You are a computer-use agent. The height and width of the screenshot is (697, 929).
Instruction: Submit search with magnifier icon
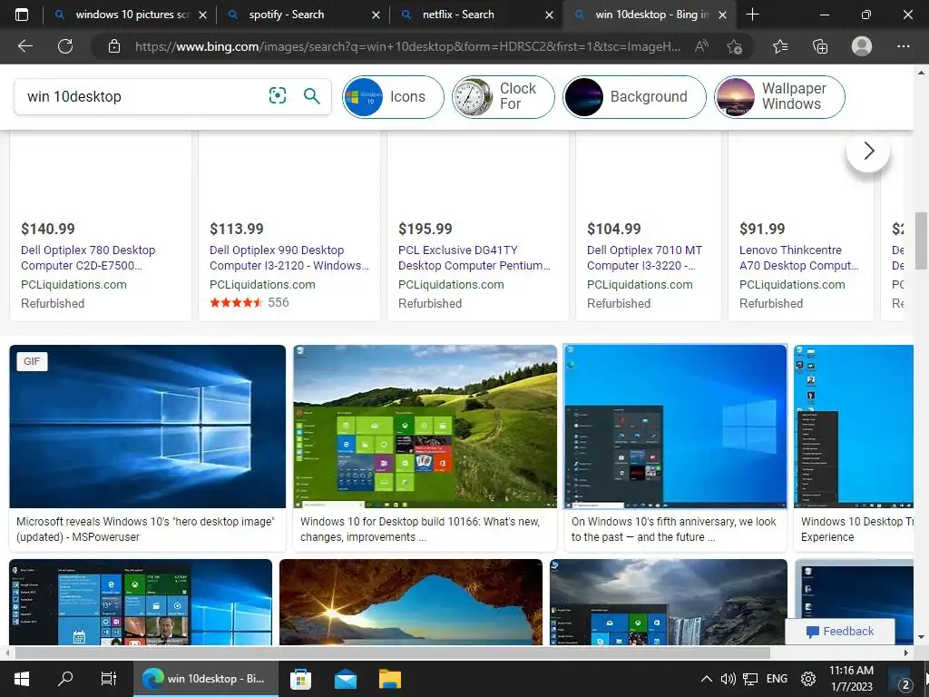[x=312, y=95]
